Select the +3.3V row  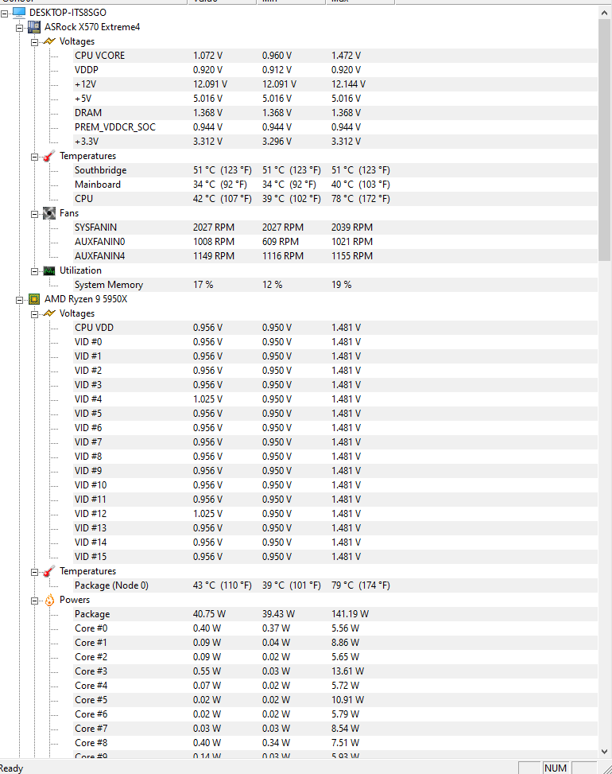coord(335,141)
